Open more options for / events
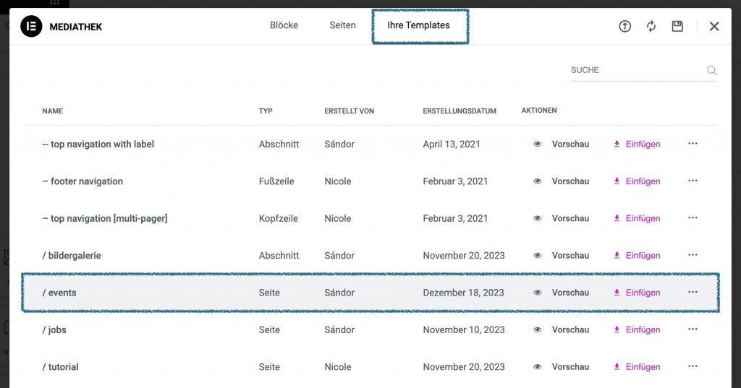This screenshot has height=388, width=741. (693, 292)
